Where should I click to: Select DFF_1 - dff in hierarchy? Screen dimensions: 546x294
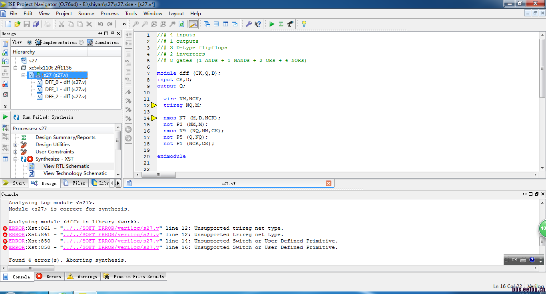click(x=65, y=89)
